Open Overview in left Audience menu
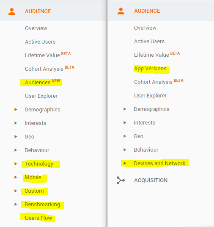 pos(36,28)
